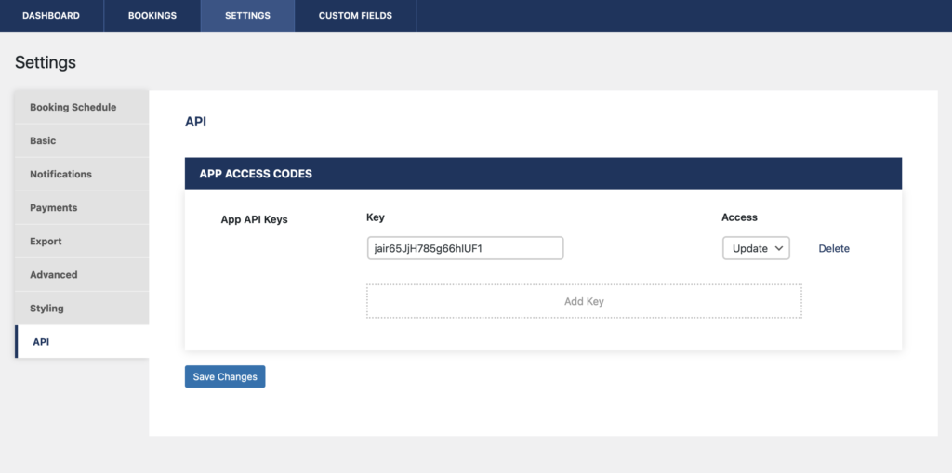952x473 pixels.
Task: Select the Export settings section
Action: tap(82, 241)
